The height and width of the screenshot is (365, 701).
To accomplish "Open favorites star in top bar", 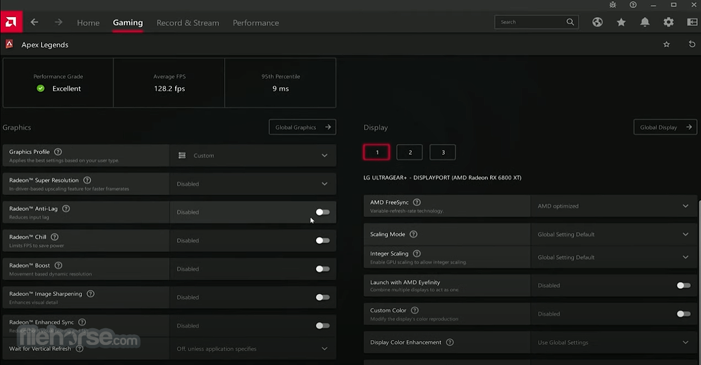I will click(621, 22).
